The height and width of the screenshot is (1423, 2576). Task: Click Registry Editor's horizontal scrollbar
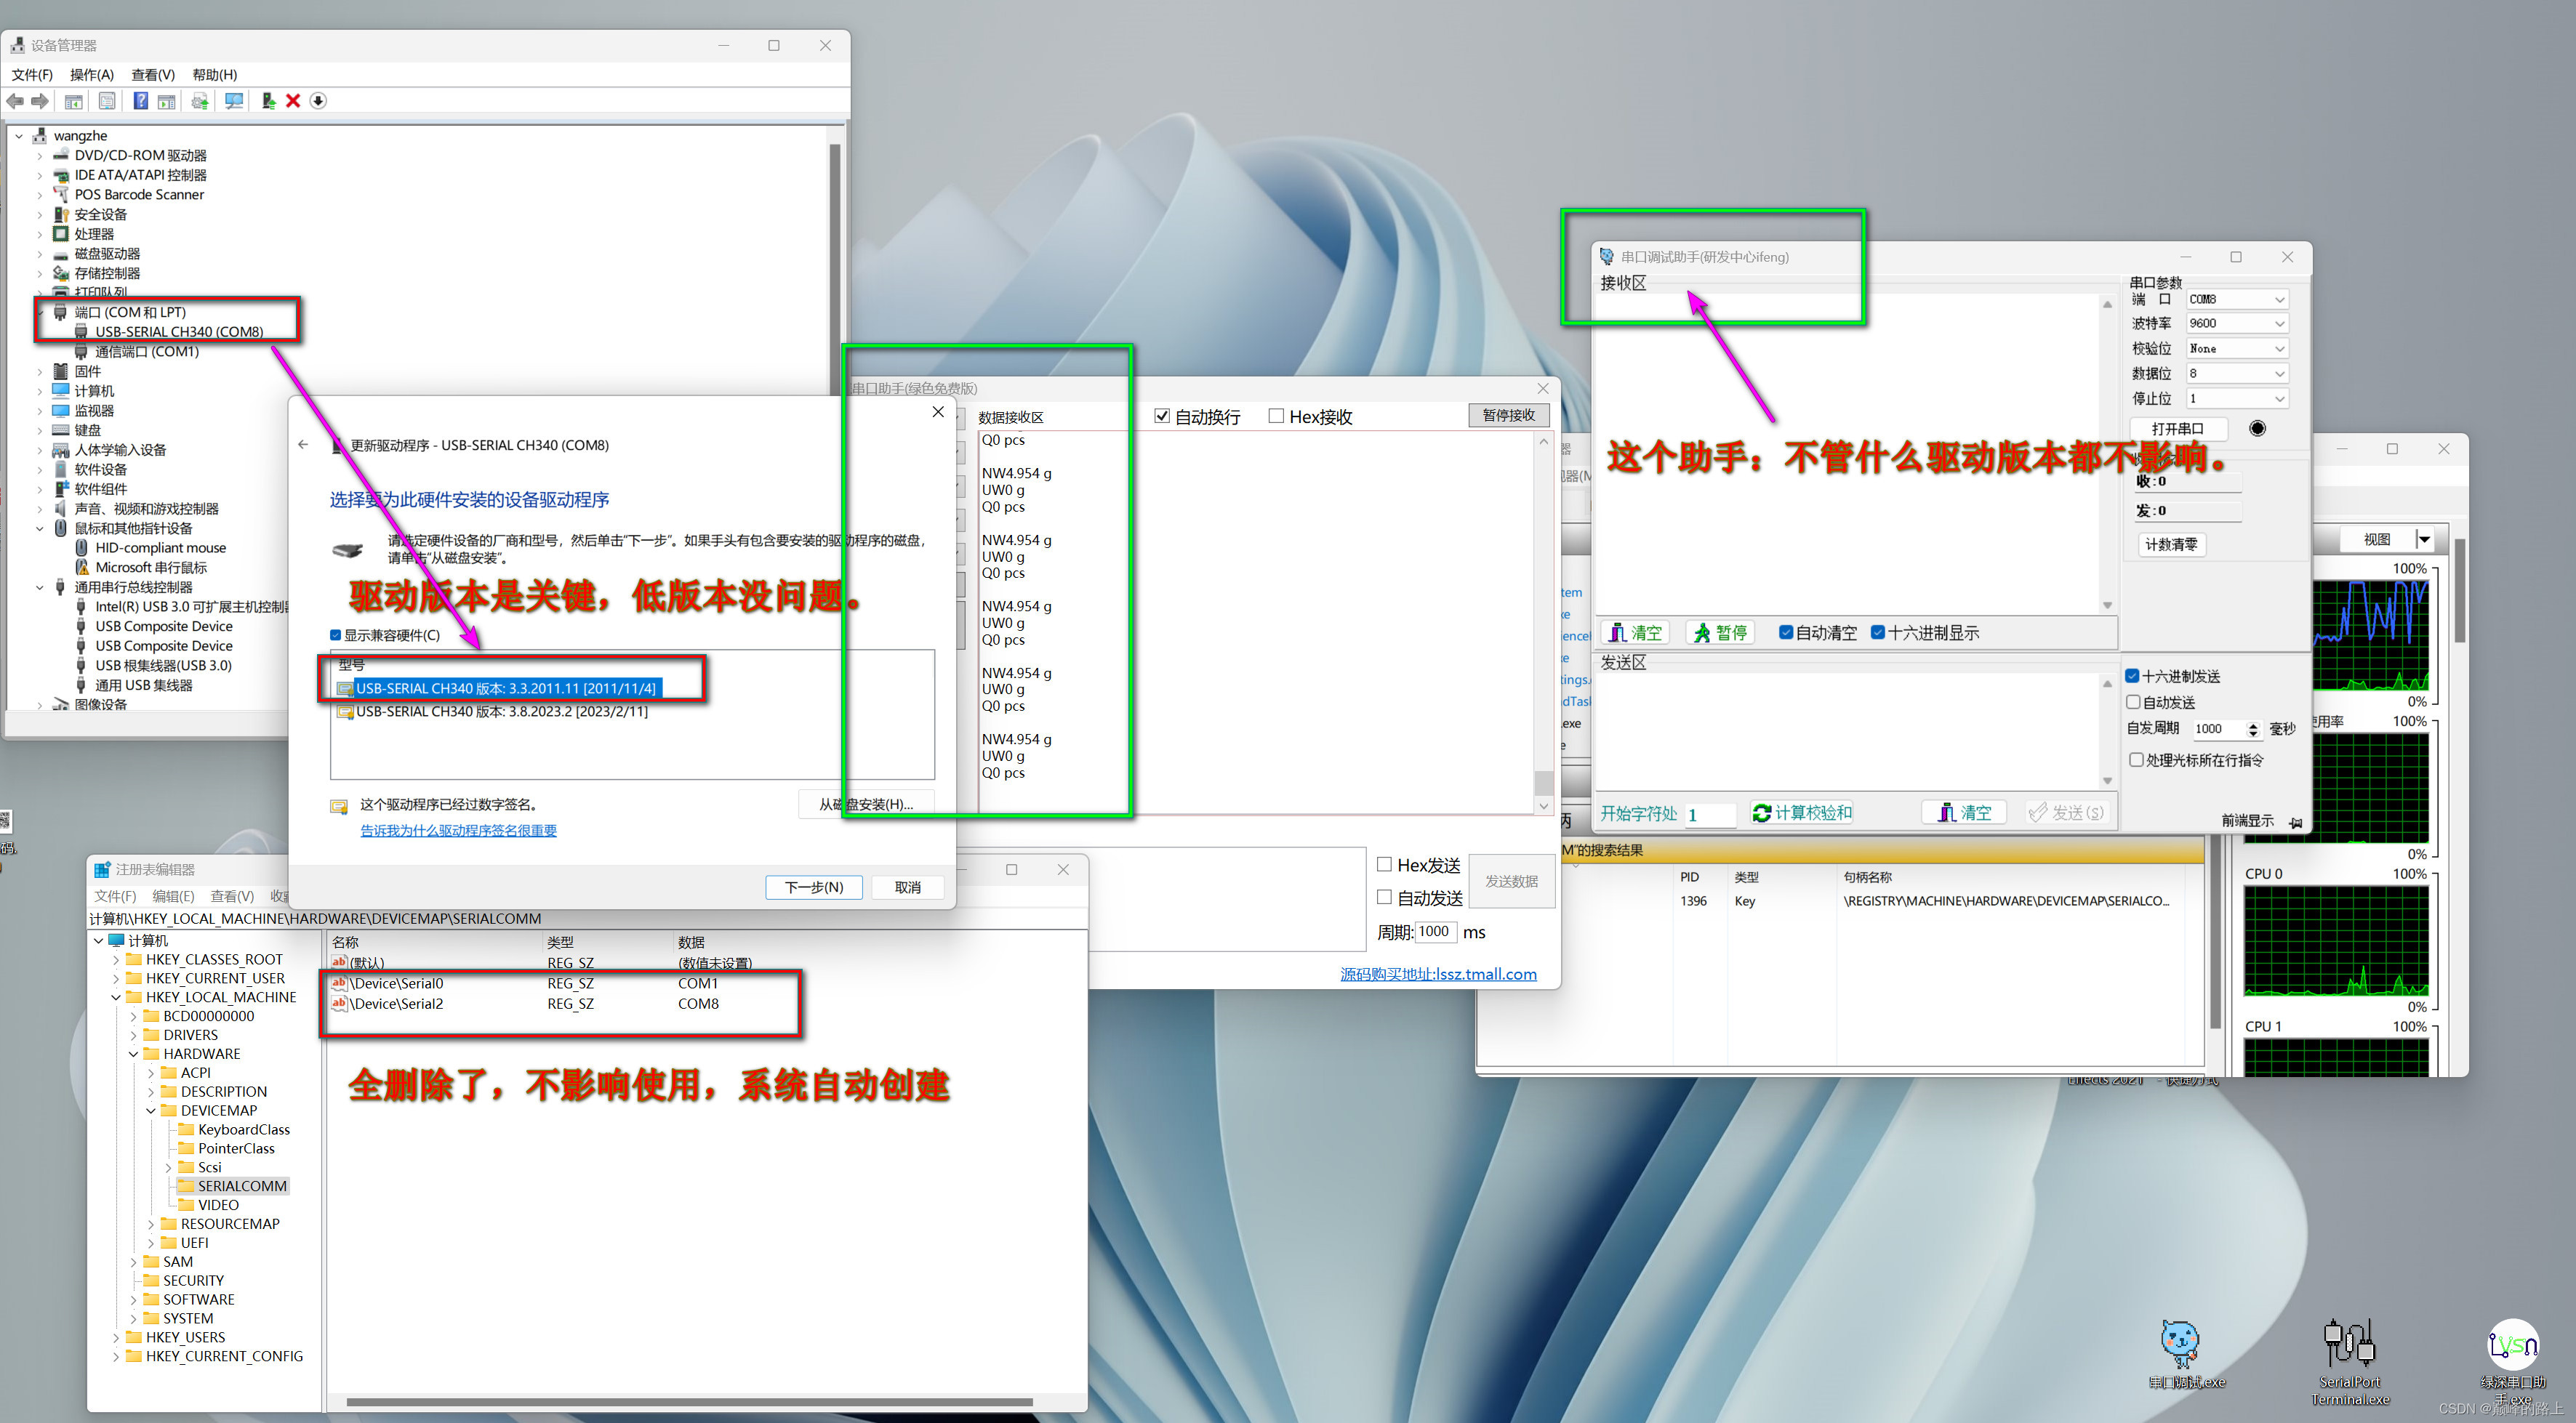[x=690, y=1402]
